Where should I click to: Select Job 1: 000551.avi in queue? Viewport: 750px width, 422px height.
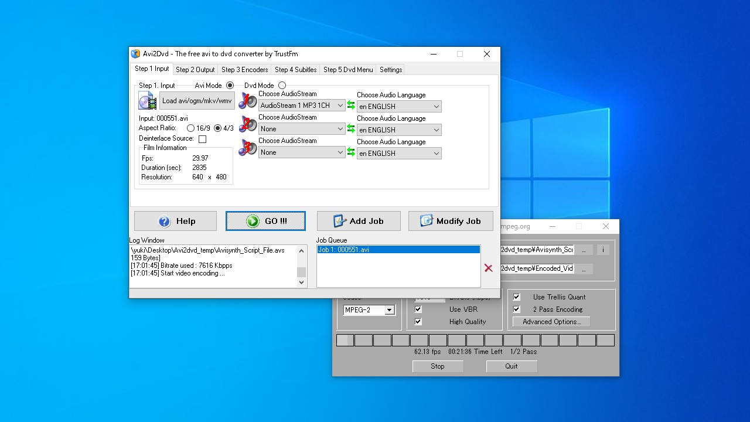398,250
